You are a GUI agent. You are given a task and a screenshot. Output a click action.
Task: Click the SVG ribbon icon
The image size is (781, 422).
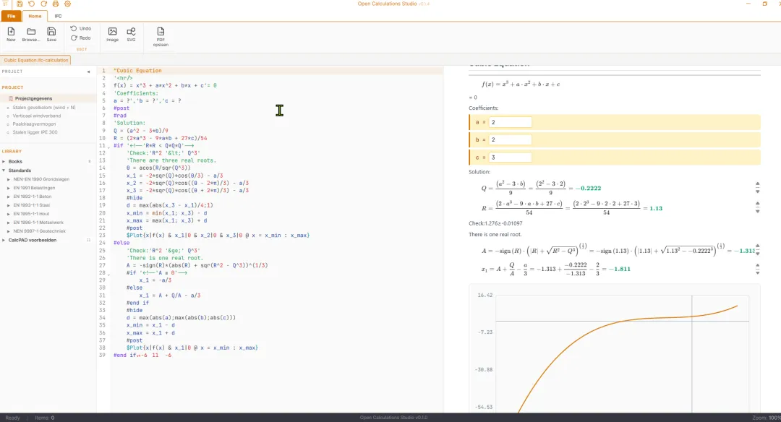[131, 35]
